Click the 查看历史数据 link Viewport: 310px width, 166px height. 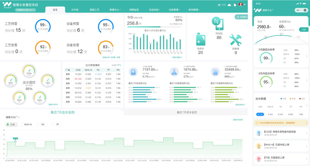point(237,120)
